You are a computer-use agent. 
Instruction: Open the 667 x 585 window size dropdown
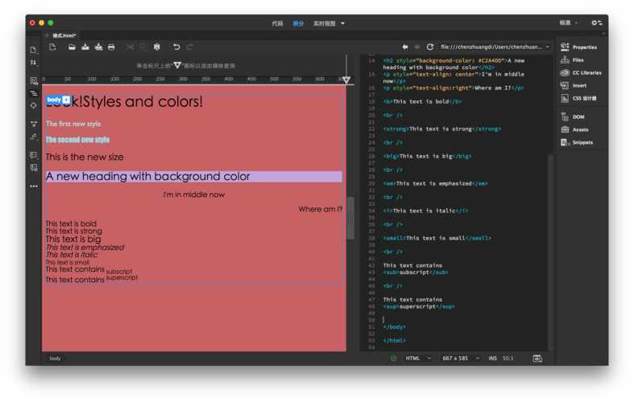461,359
